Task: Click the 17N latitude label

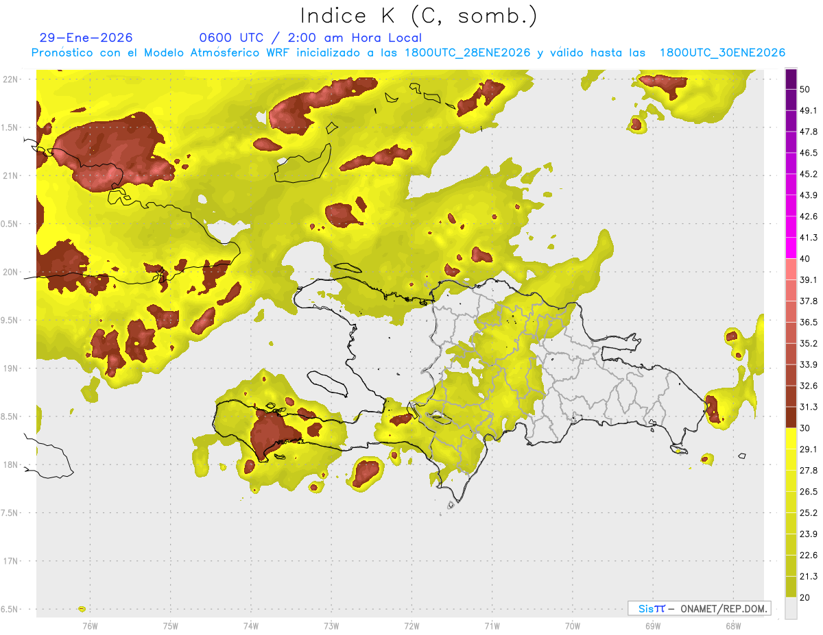Action: coord(11,561)
